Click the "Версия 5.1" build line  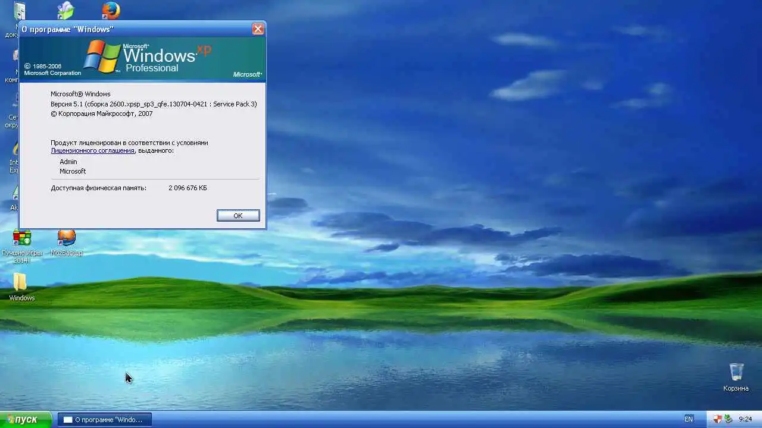154,104
